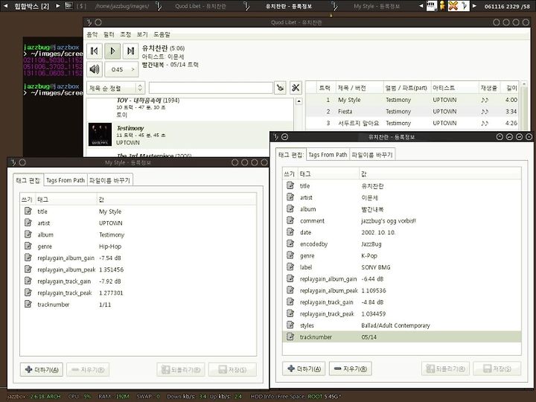The height and width of the screenshot is (402, 536).
Task: Toggle write icon for comment row
Action: [290, 220]
